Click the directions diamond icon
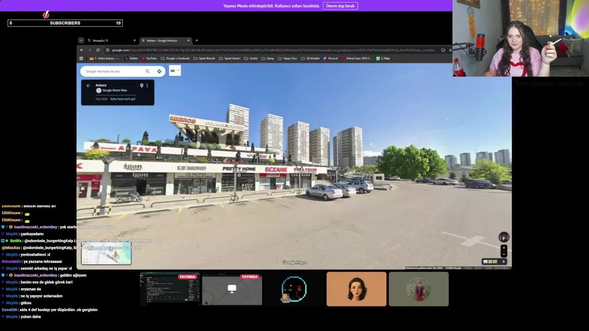This screenshot has width=589, height=331. (159, 71)
